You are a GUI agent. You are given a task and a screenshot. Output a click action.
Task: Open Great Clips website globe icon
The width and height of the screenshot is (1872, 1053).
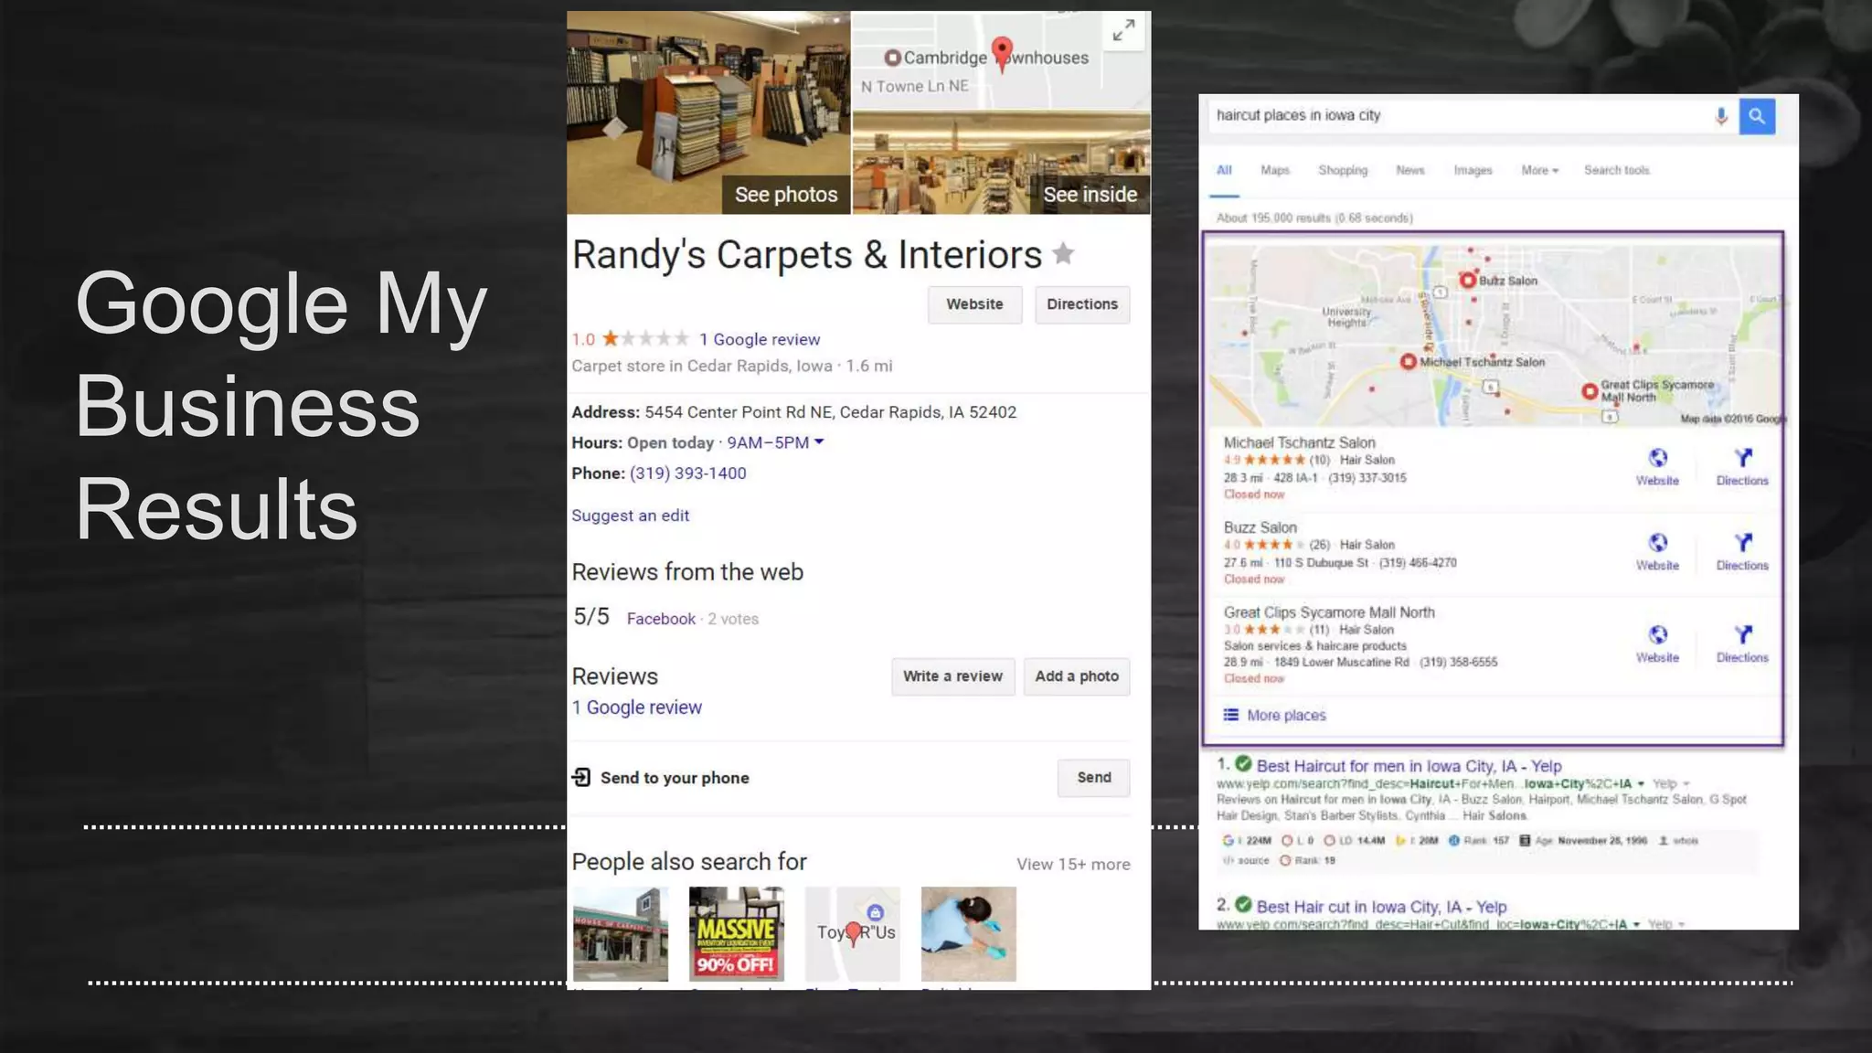pos(1657,634)
